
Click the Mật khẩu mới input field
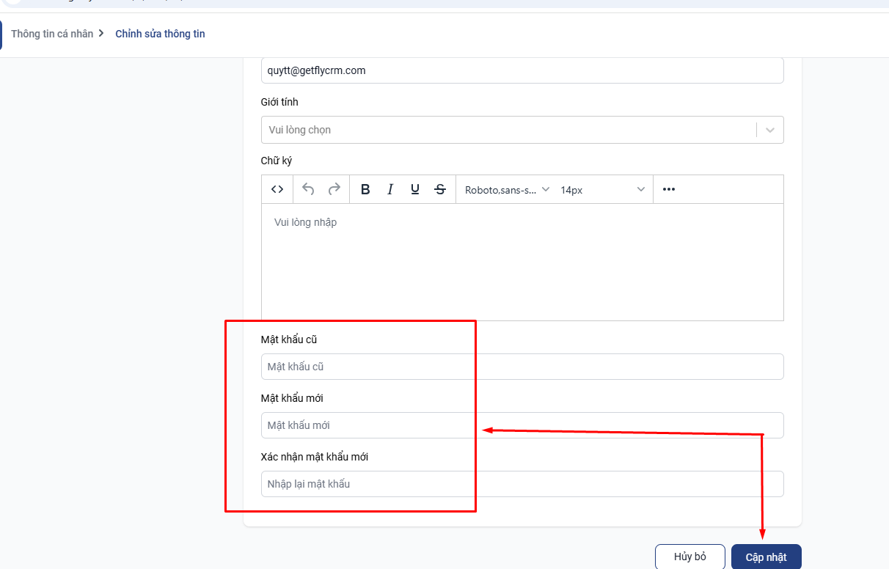[522, 425]
